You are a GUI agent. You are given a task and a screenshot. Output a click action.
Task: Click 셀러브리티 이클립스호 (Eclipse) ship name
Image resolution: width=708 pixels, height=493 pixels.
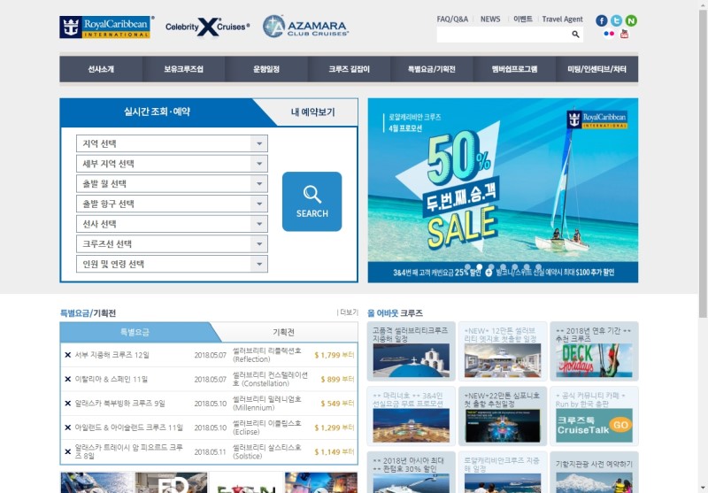266,428
